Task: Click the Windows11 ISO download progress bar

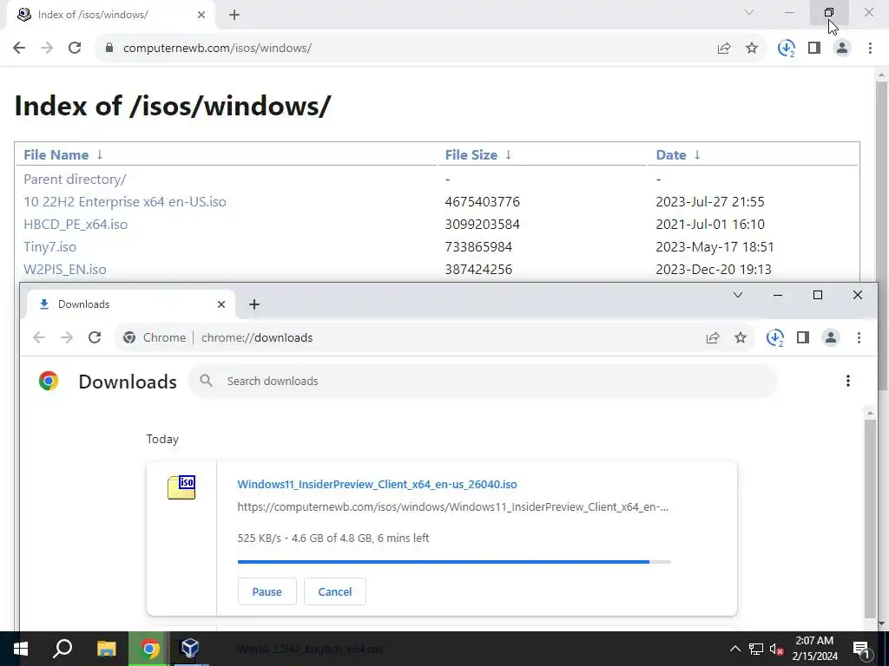Action: pyautogui.click(x=453, y=562)
